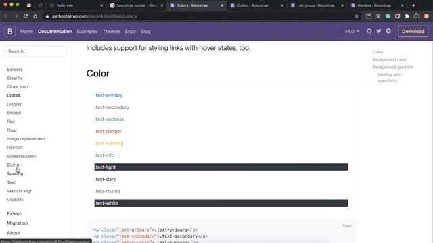Copy the code snippet
Screen dimensions: 433x243
pos(347,225)
